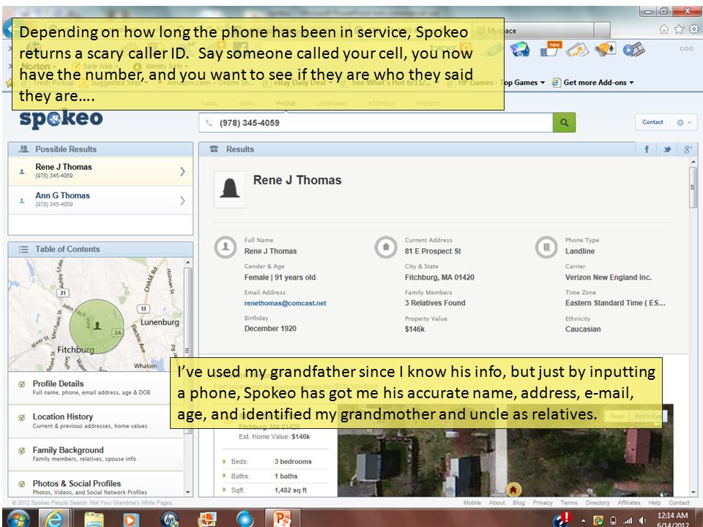Click the phone number search field
703x527 pixels.
coord(376,123)
